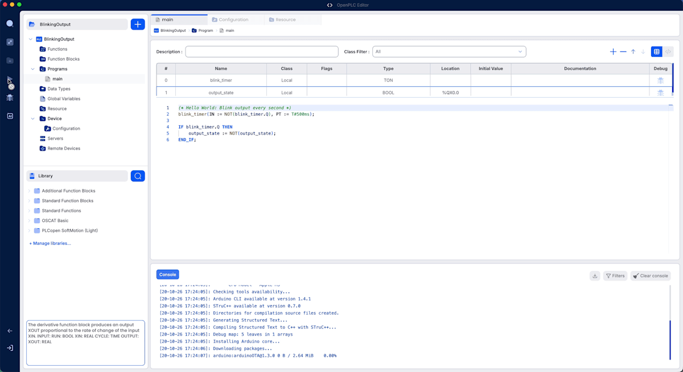Click the debug bug icon for output_state
The height and width of the screenshot is (372, 683).
tap(660, 93)
